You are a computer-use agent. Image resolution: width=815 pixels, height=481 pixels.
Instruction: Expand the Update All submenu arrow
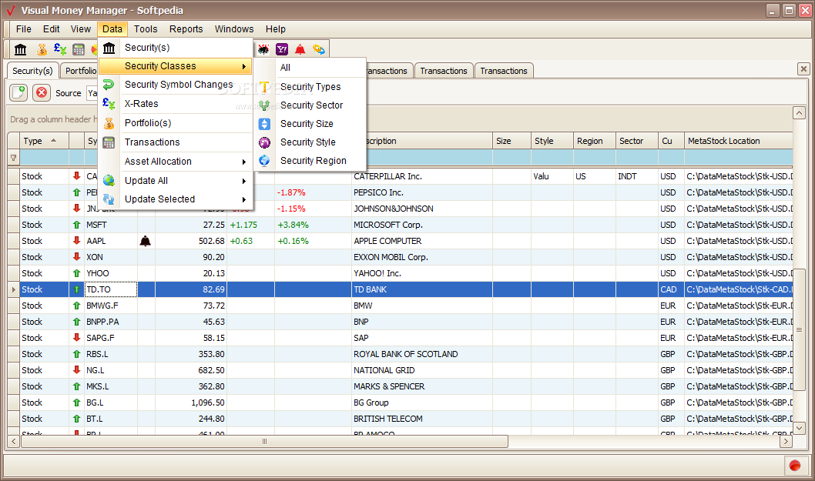[x=243, y=181]
